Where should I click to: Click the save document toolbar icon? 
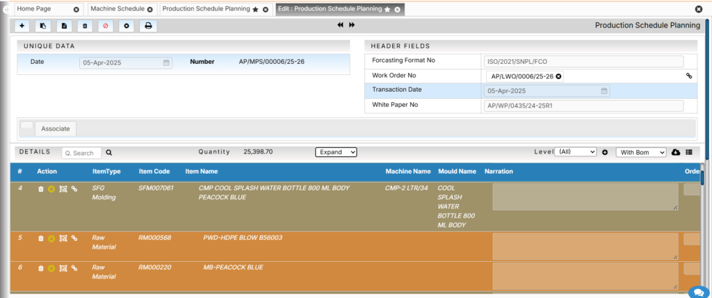pos(64,26)
